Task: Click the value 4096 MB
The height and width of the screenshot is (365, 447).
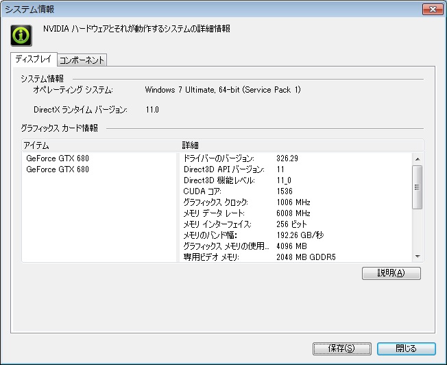Action: pos(291,246)
